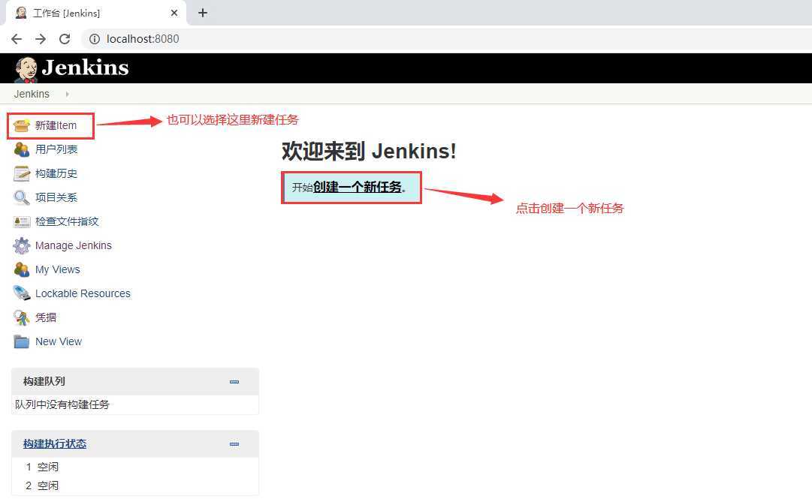This screenshot has height=499, width=812.
Task: Open the 用户列表 link
Action: coord(56,149)
